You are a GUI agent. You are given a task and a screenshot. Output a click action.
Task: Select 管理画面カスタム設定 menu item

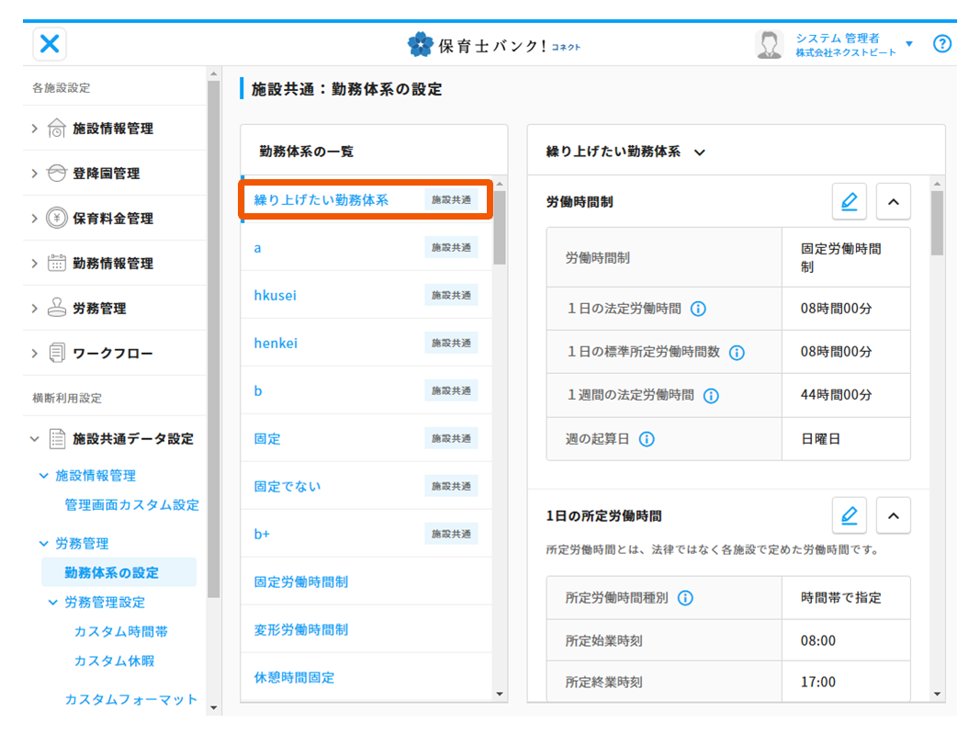click(x=131, y=505)
